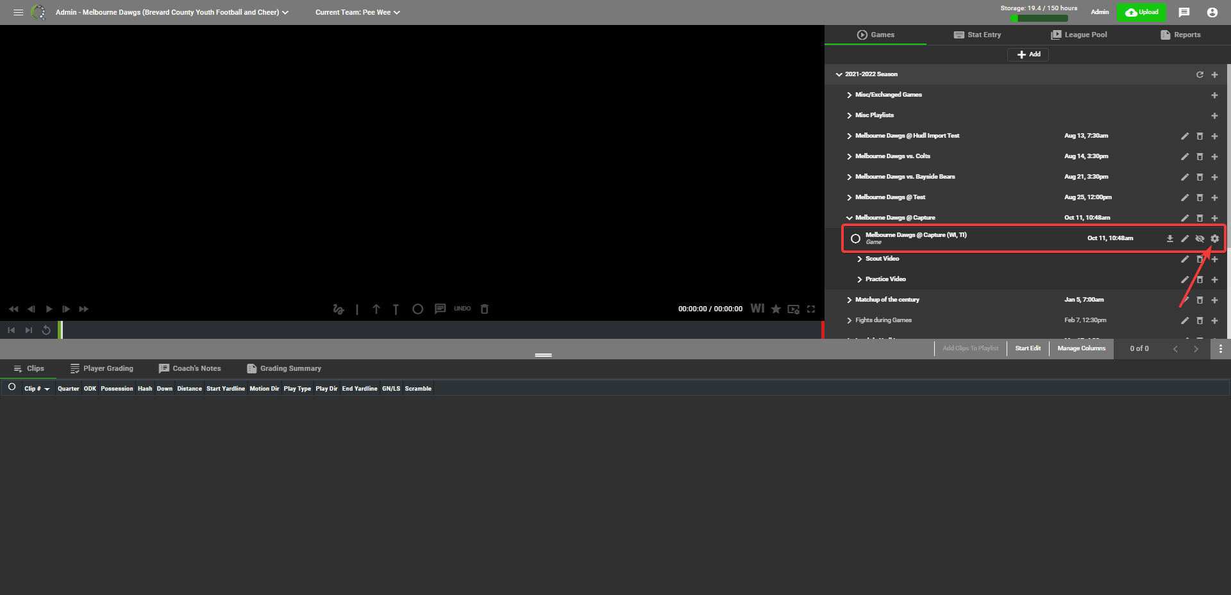Collapse the 2021-2022 Season tree

click(x=839, y=74)
